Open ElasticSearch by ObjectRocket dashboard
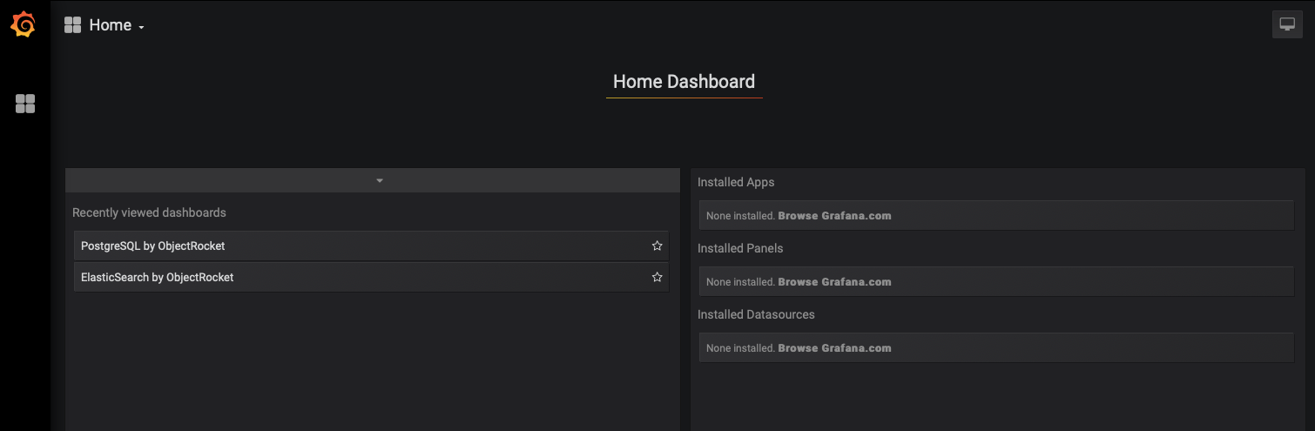The image size is (1315, 431). (x=158, y=278)
